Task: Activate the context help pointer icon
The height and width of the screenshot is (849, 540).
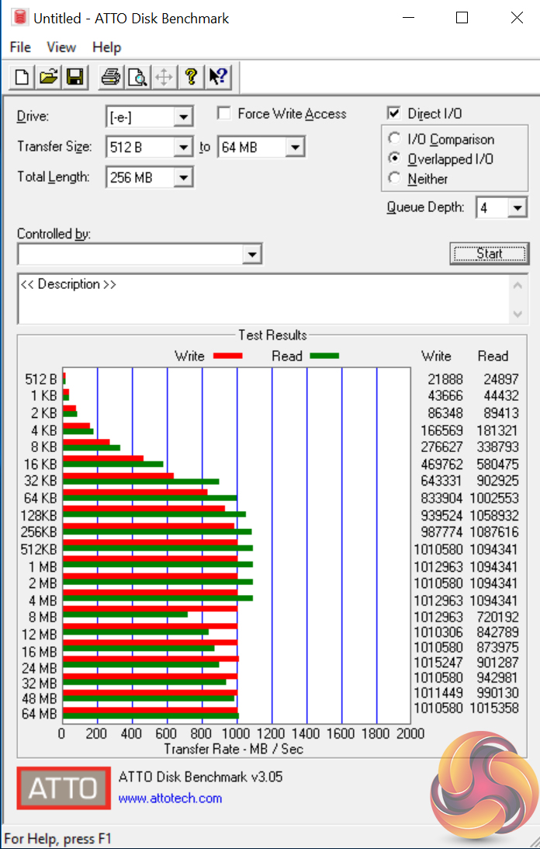Action: pyautogui.click(x=217, y=77)
